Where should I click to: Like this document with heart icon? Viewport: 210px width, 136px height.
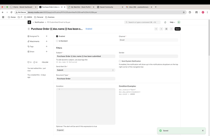pos(28,62)
